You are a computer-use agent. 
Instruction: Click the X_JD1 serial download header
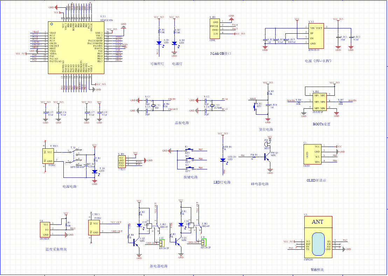pyautogui.click(x=122, y=162)
